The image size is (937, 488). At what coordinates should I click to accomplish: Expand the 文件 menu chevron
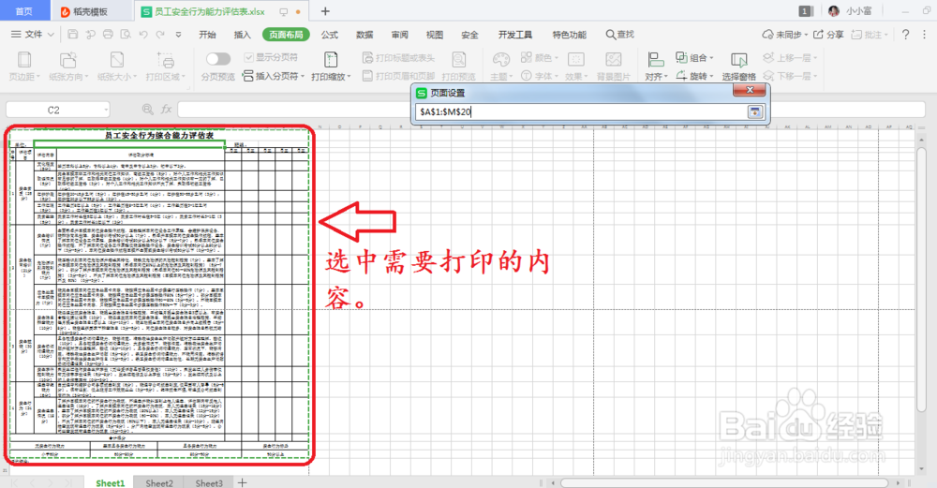51,35
